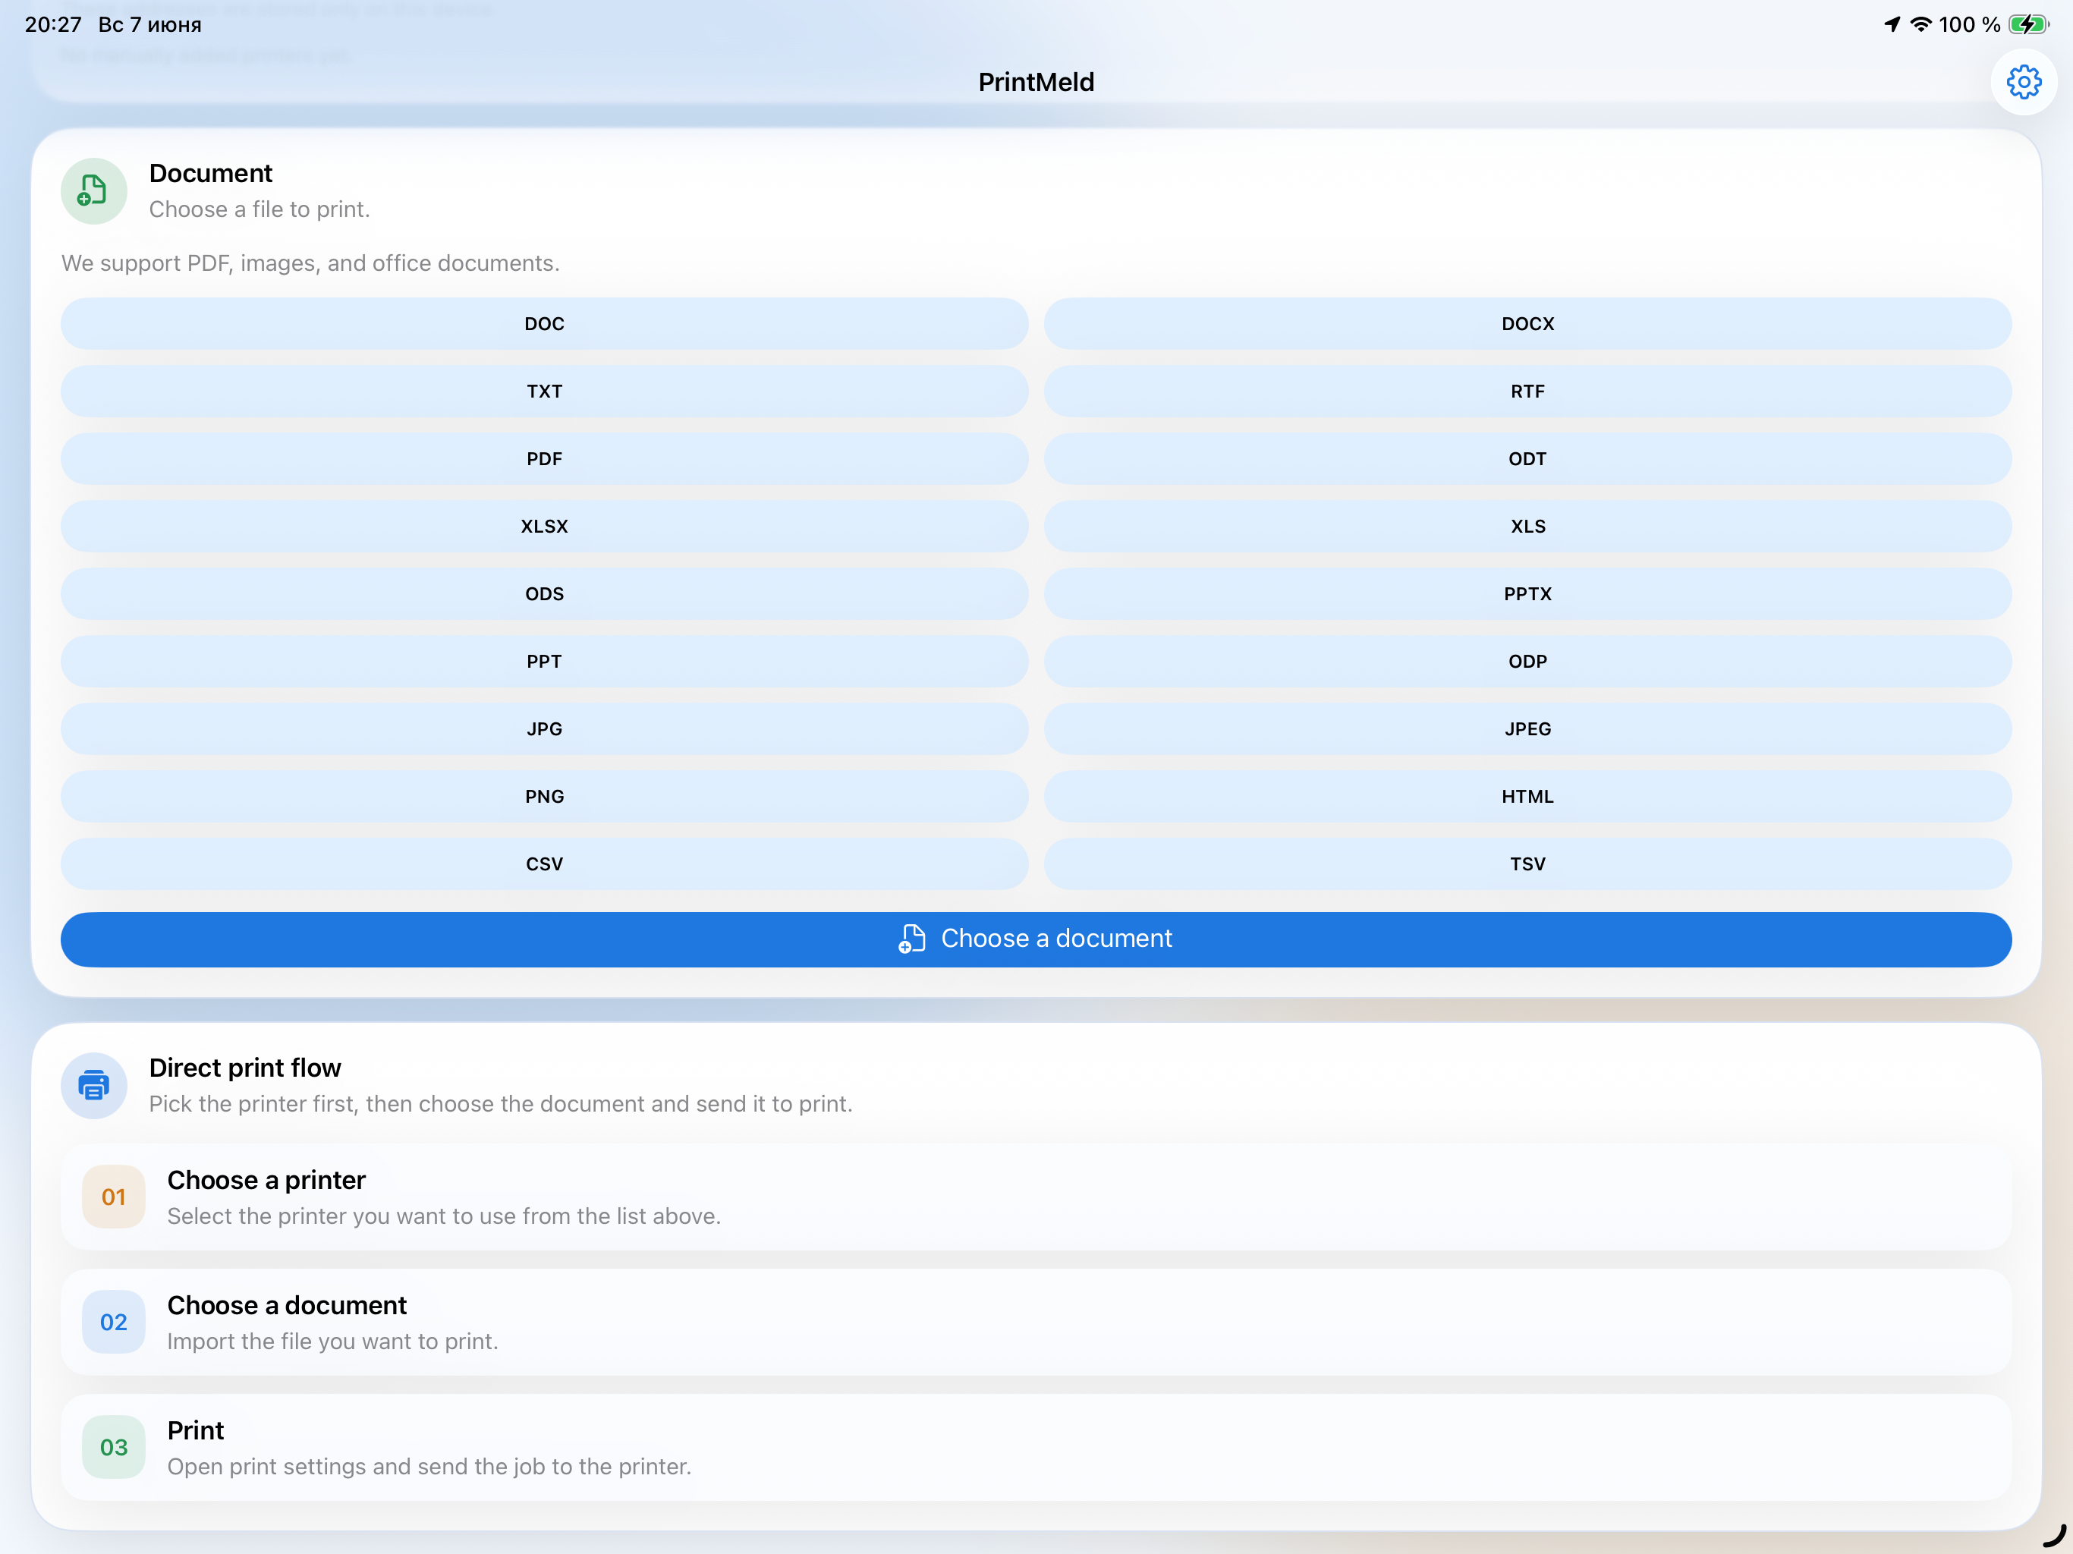Select the TXT format chip

[545, 391]
